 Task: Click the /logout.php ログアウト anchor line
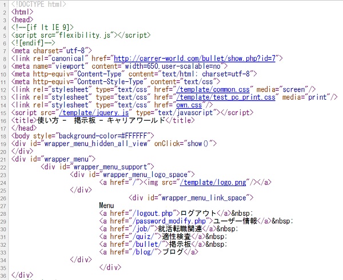(176, 214)
